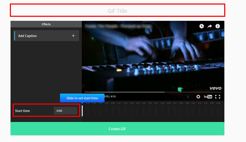Click the Start time label
246x142 pixels.
point(22,111)
